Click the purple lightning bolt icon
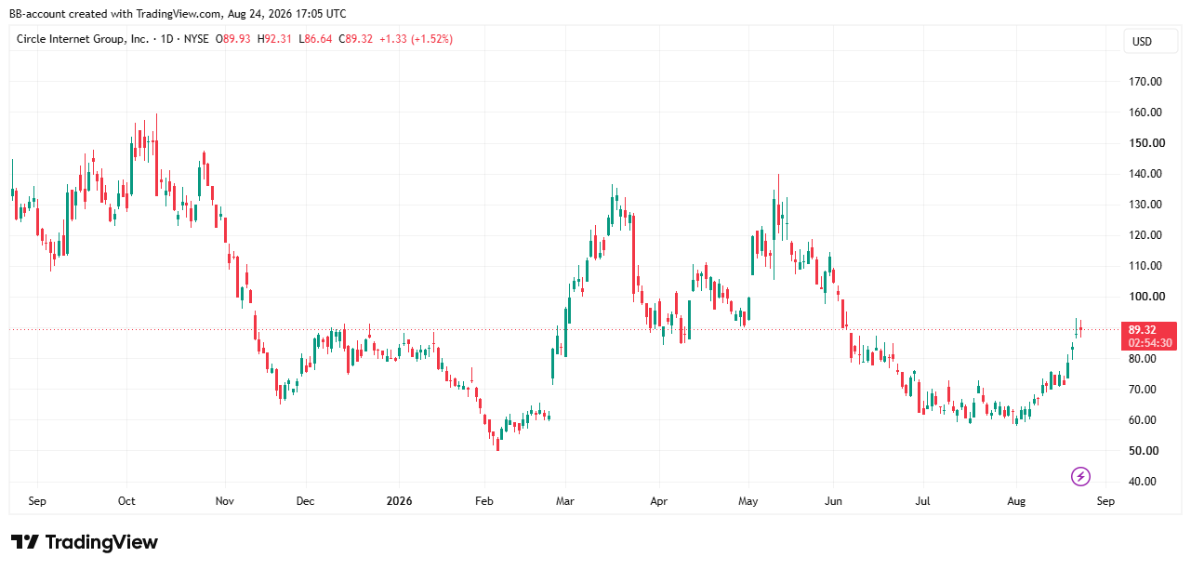The height and width of the screenshot is (570, 1191). pyautogui.click(x=1080, y=476)
